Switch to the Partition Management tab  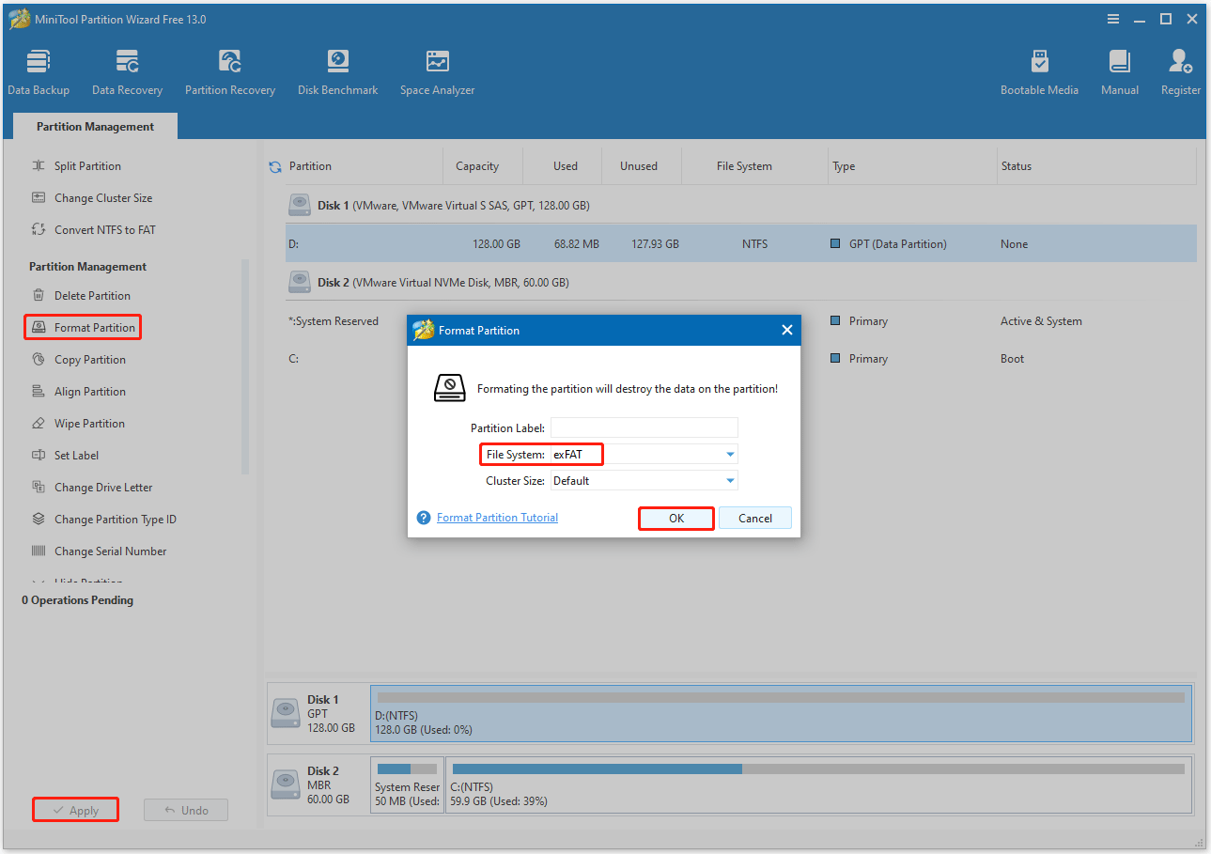pyautogui.click(x=94, y=125)
